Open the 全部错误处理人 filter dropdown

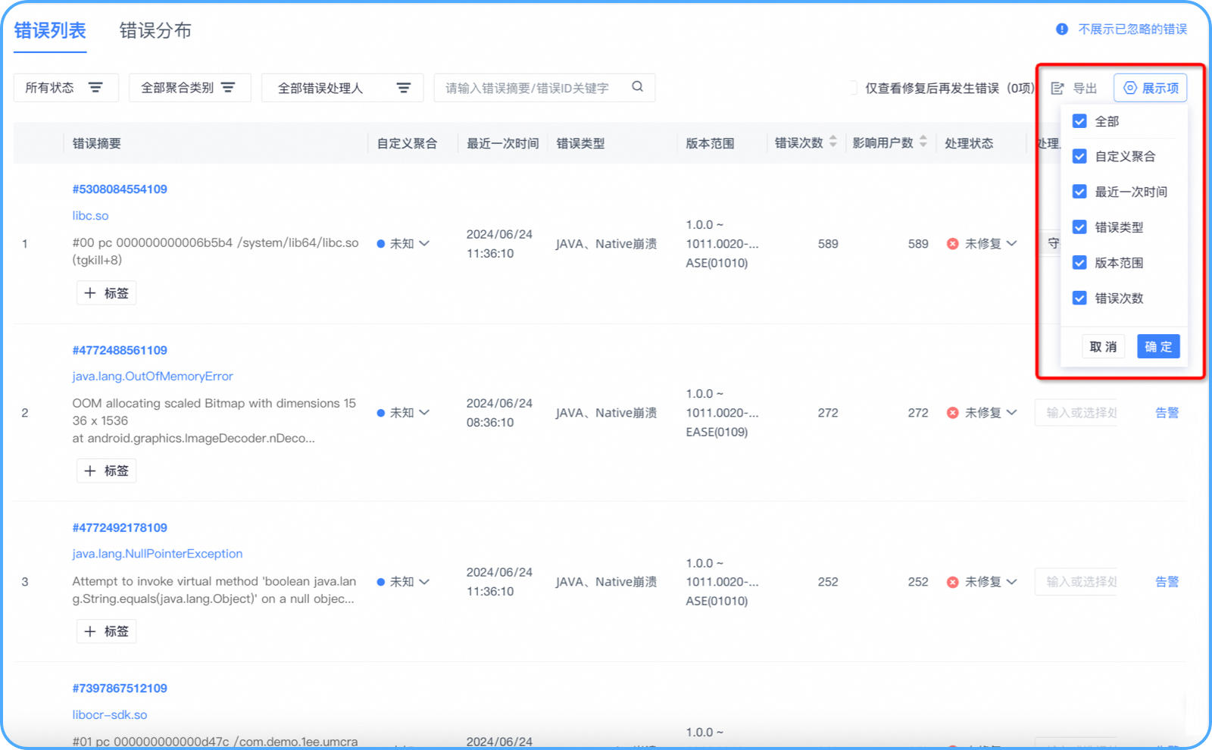(342, 88)
